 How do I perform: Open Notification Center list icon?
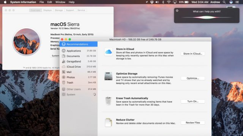pos(237,2)
